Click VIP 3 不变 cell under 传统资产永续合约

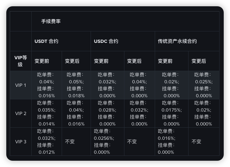point(197,142)
